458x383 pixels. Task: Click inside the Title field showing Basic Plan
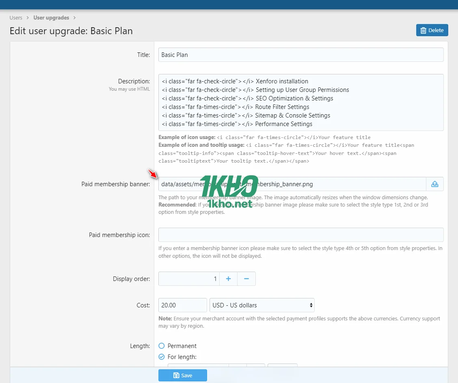pyautogui.click(x=300, y=55)
